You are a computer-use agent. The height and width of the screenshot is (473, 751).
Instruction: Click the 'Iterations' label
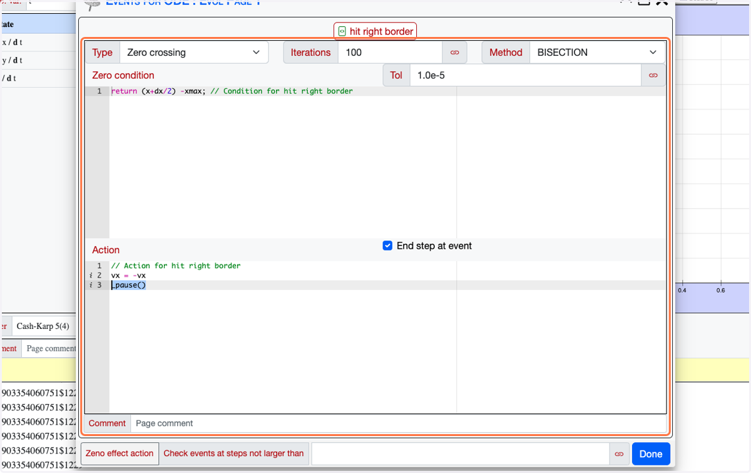point(310,53)
